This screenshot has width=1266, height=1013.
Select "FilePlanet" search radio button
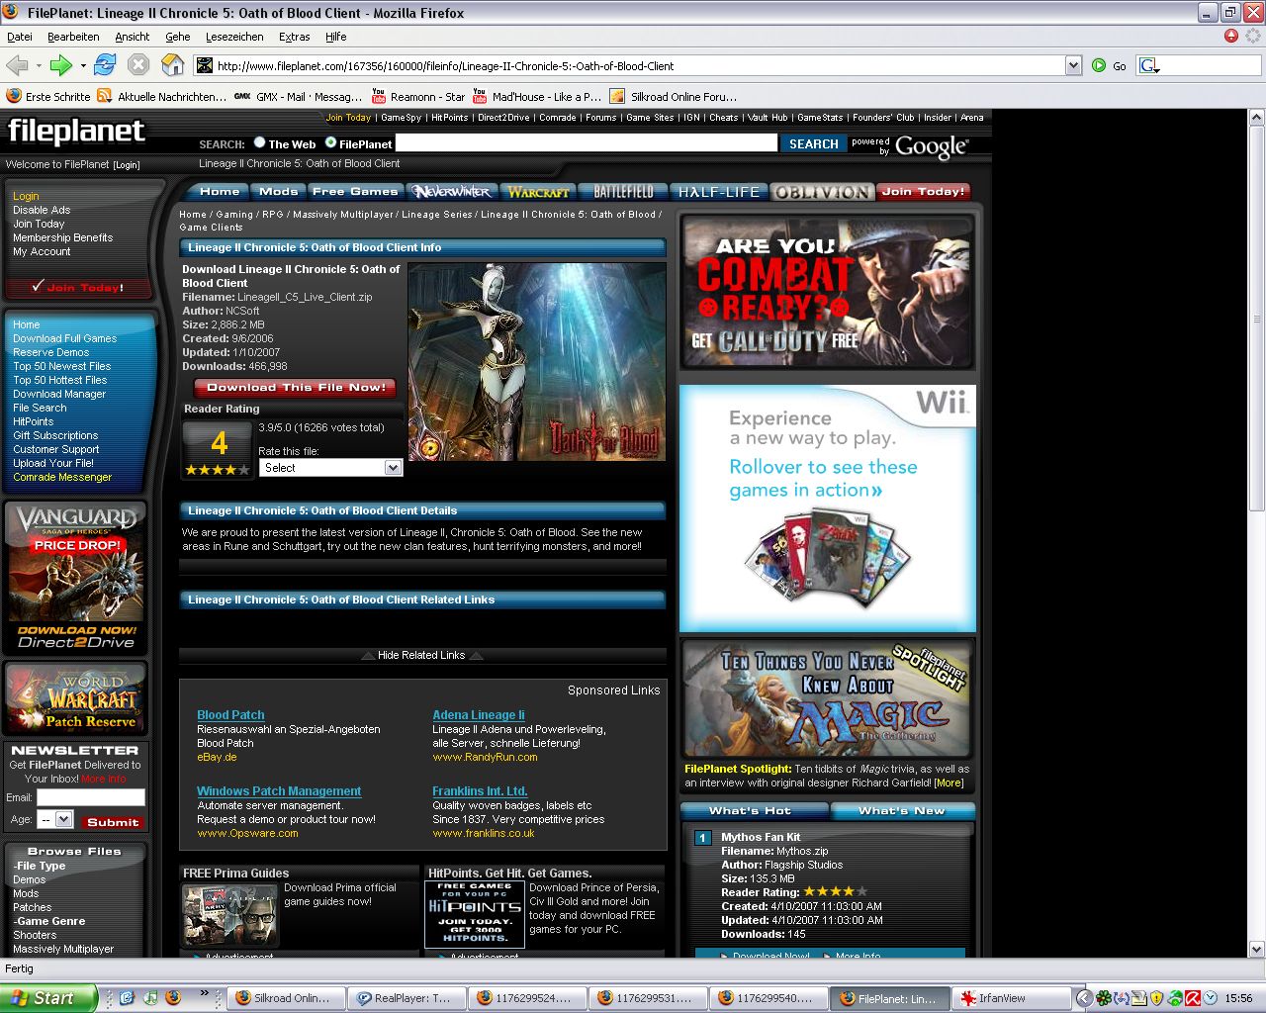click(330, 142)
